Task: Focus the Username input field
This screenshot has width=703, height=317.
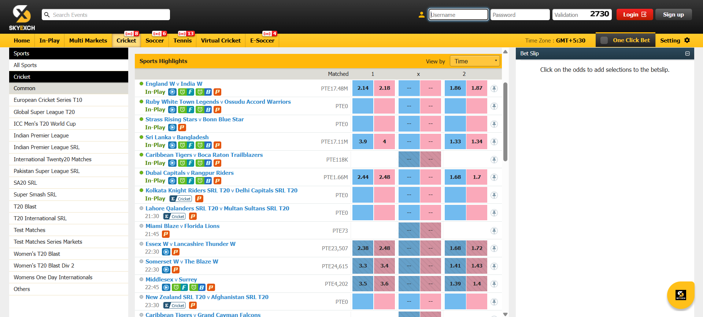Action: tap(458, 15)
